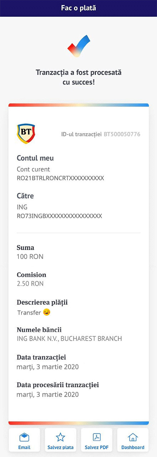
Task: Click the success checkmark icon
Action: click(x=79, y=46)
